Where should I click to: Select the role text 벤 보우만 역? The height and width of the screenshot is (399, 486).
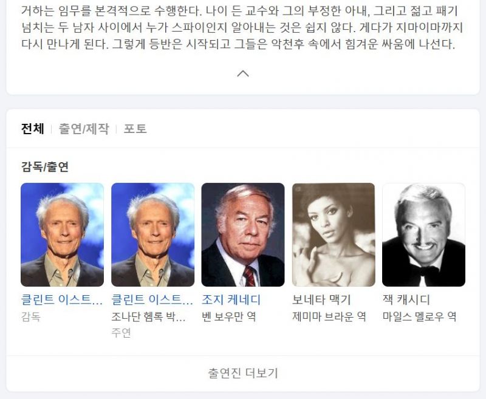point(229,316)
